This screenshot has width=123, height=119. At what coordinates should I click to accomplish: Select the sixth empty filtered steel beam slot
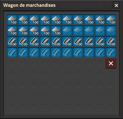click(x=67, y=52)
